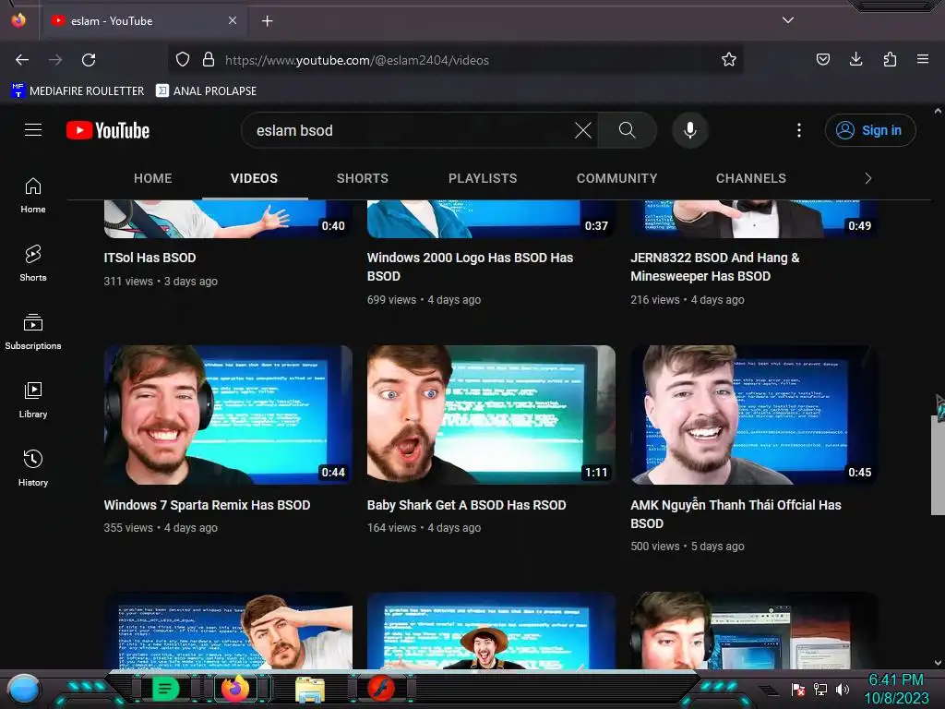Open Shorts in the sidebar

click(x=33, y=263)
